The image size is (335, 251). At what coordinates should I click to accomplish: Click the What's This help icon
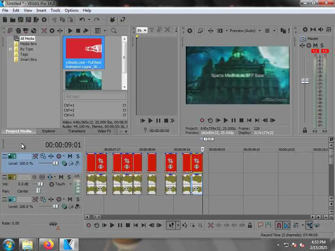pyautogui.click(x=123, y=20)
